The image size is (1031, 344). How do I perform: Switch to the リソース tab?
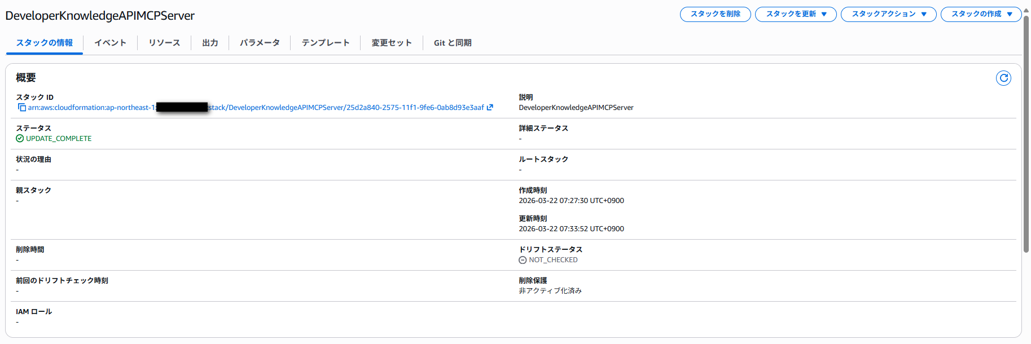coord(164,43)
